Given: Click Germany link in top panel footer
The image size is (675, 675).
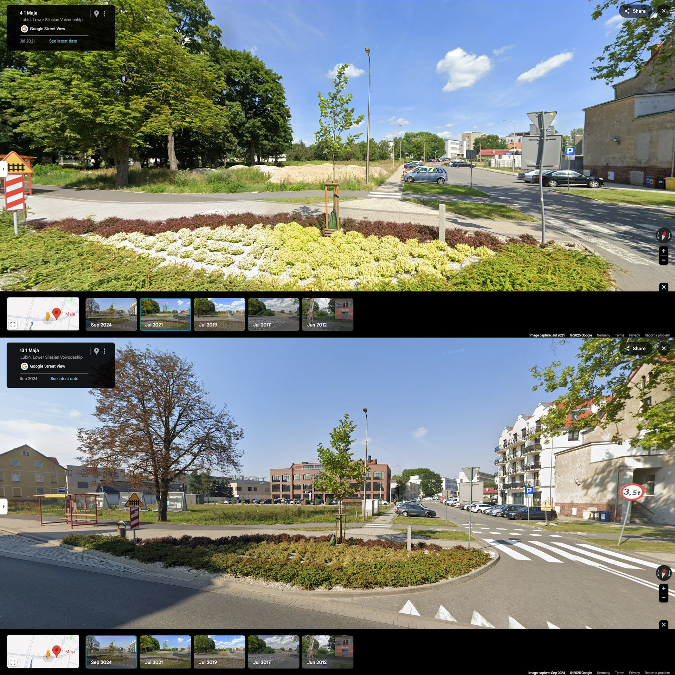Looking at the screenshot, I should [x=603, y=335].
